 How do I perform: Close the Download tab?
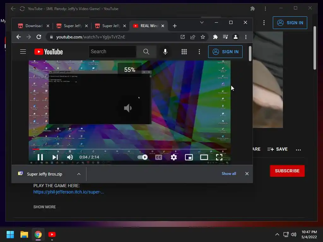(48, 26)
